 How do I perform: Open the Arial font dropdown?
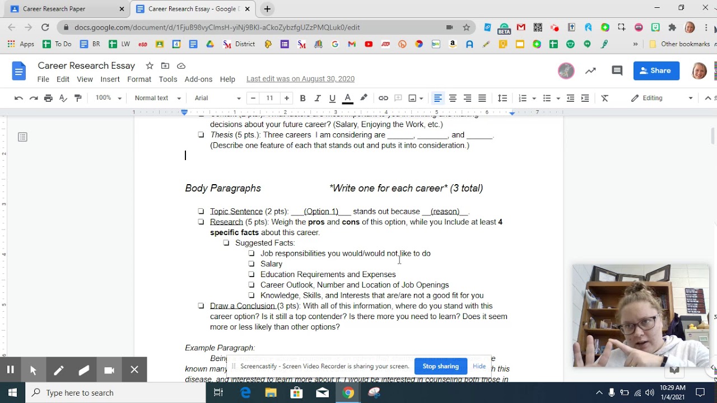(x=217, y=98)
